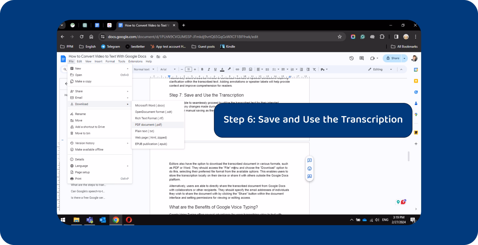Click Move to bin menu entry

pos(100,133)
